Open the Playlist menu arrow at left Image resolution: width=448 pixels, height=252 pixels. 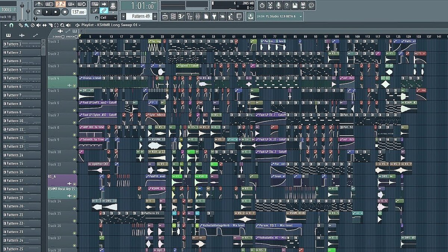pos(5,25)
